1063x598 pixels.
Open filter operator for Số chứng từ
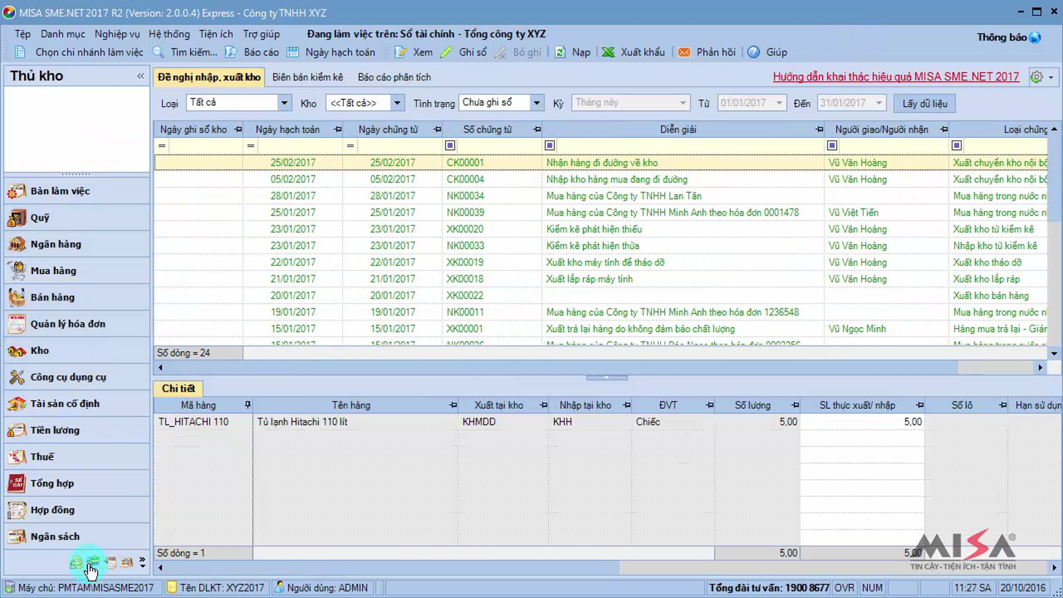(450, 145)
